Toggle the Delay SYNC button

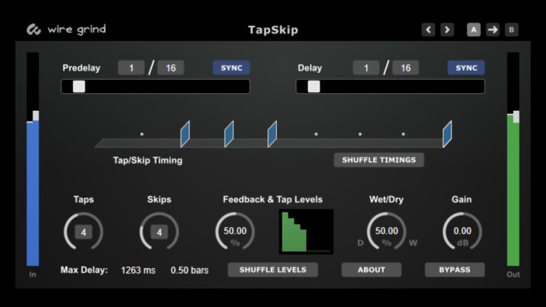click(x=466, y=68)
